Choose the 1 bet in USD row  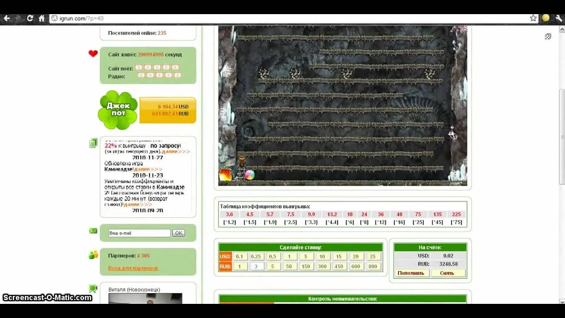(x=290, y=257)
